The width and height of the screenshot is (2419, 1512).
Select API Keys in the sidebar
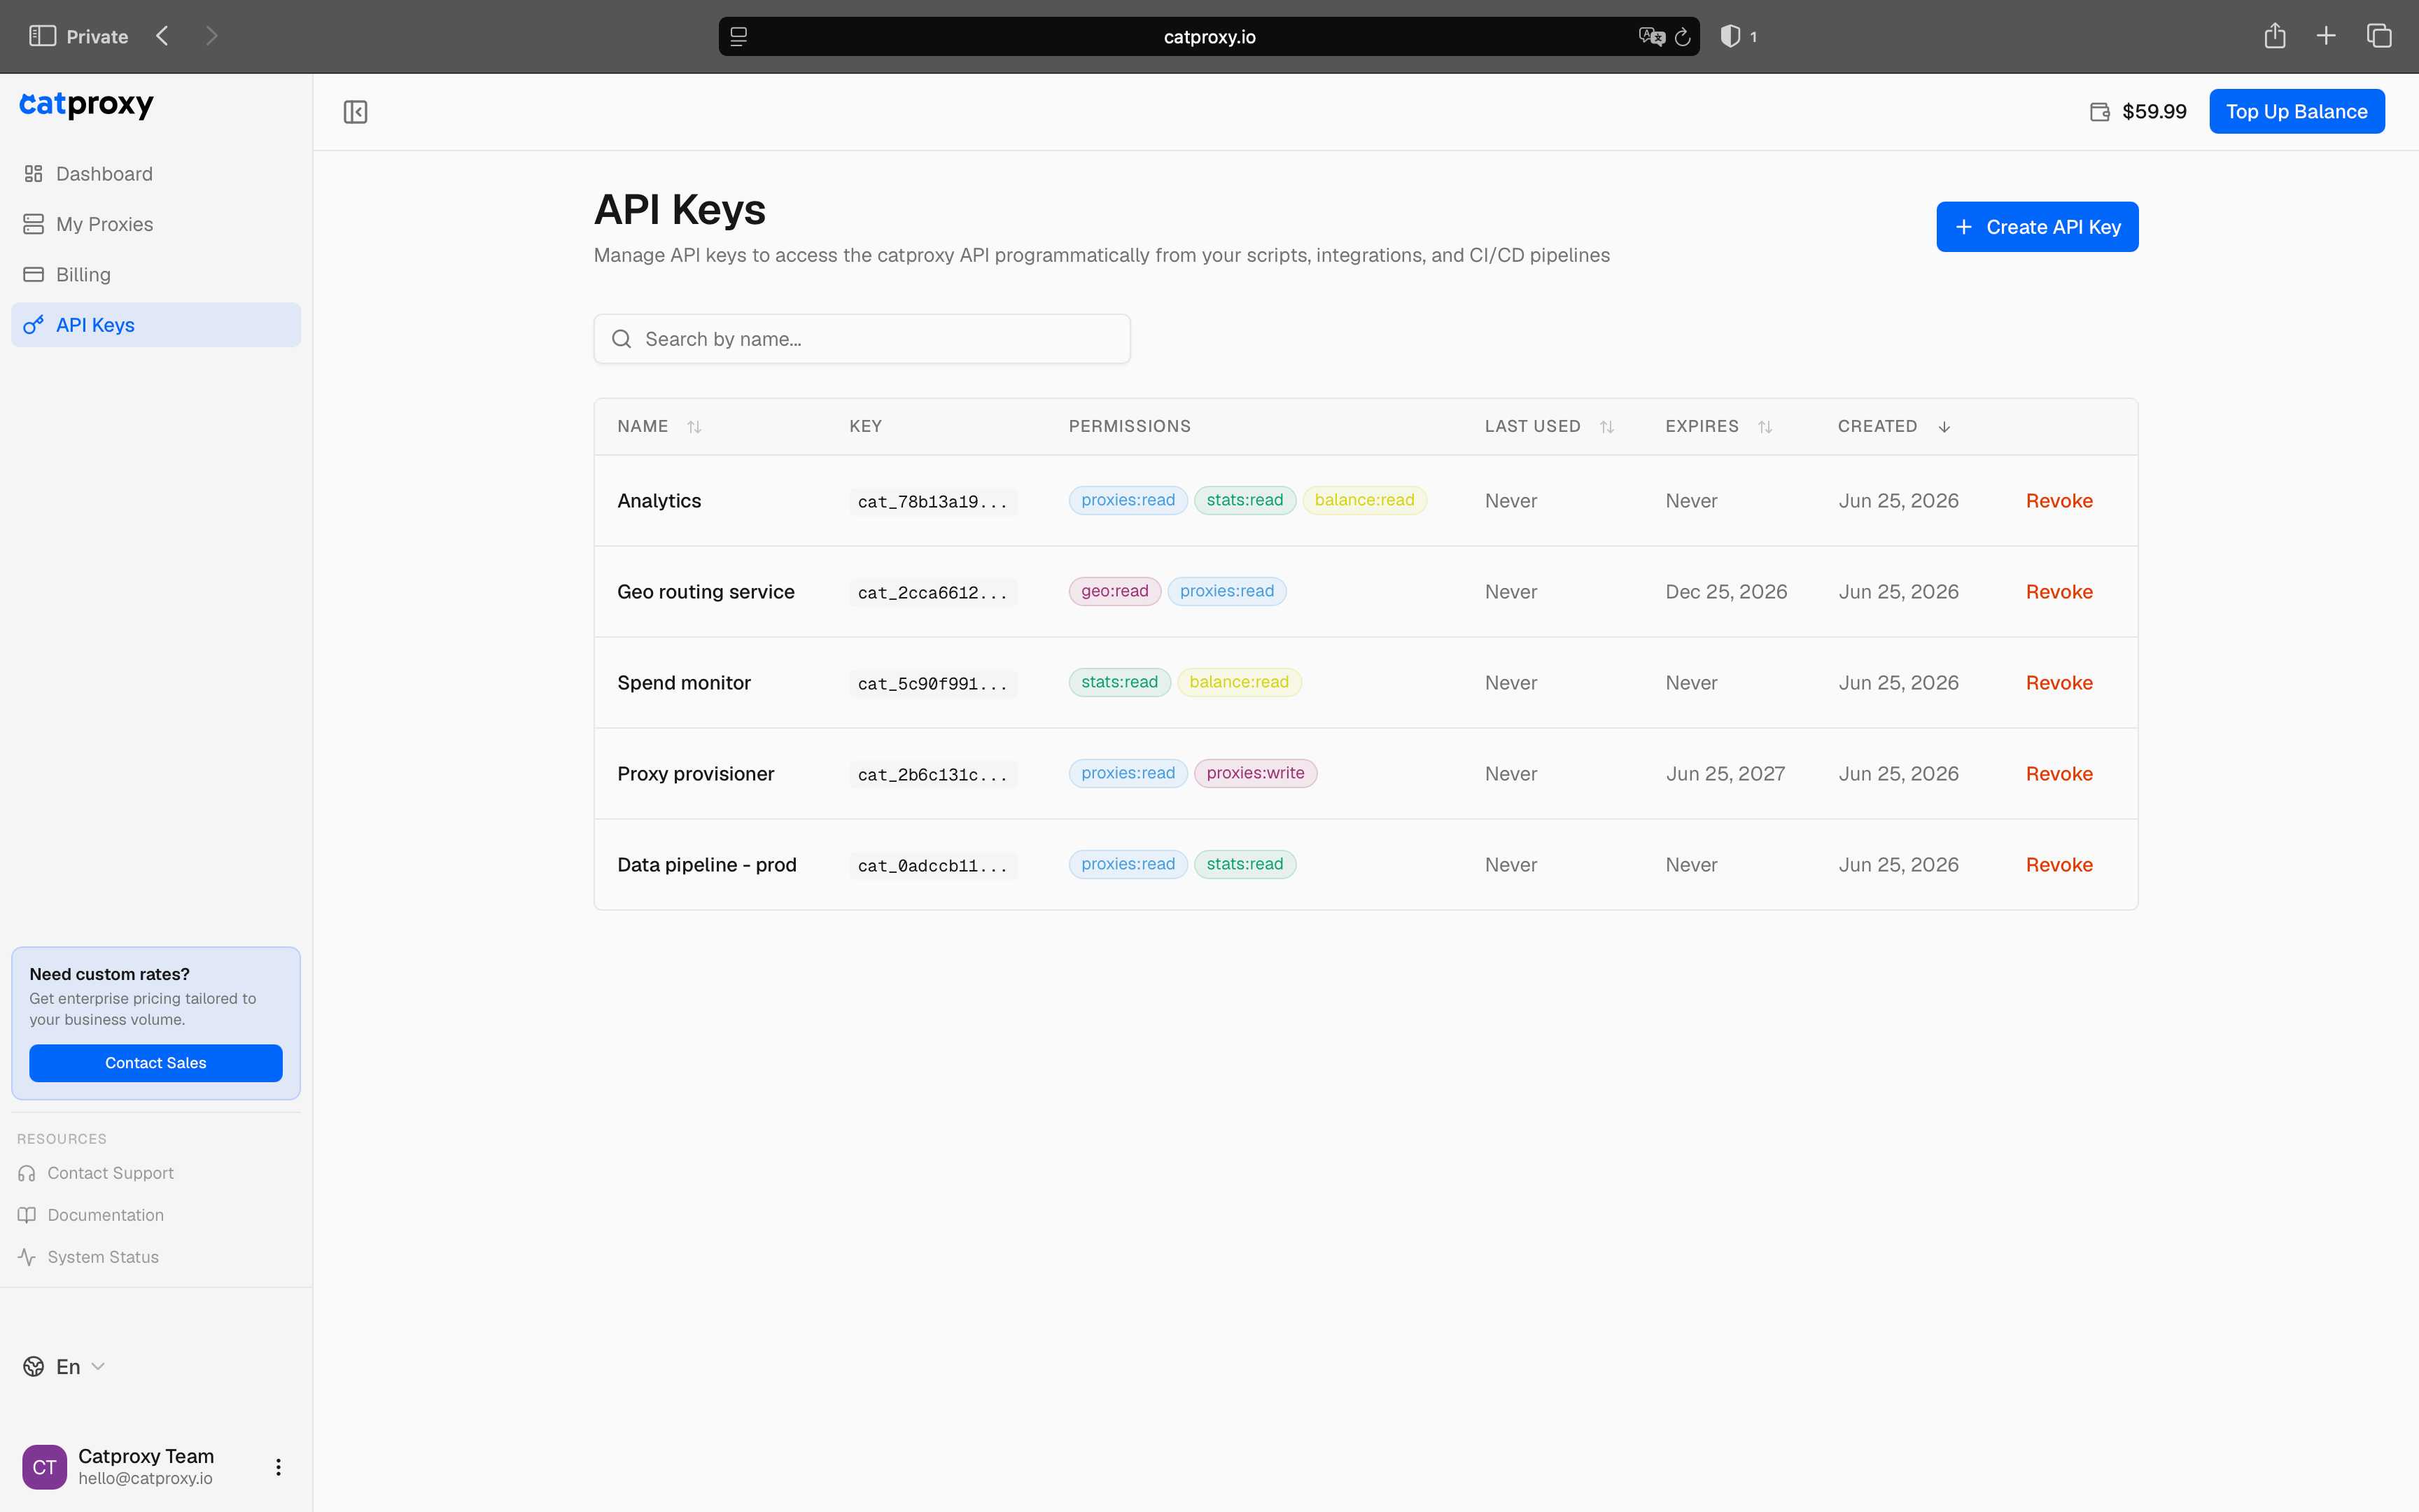[156, 325]
